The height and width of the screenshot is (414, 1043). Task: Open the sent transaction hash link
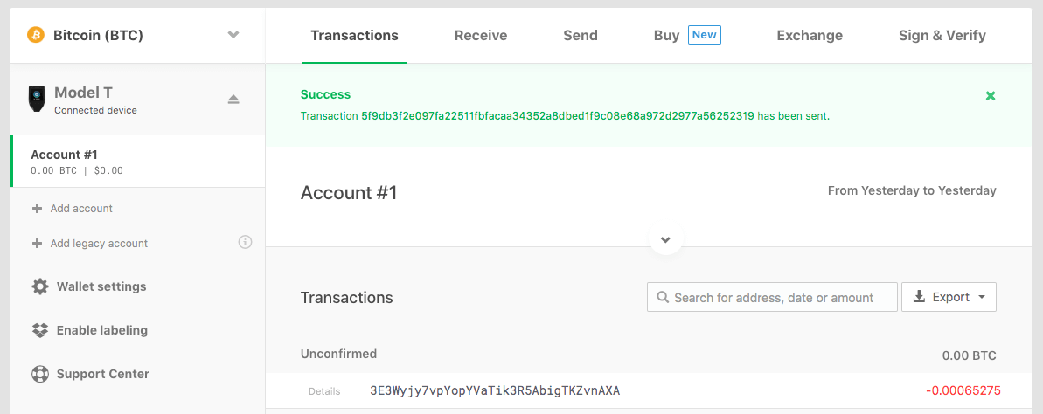point(558,115)
